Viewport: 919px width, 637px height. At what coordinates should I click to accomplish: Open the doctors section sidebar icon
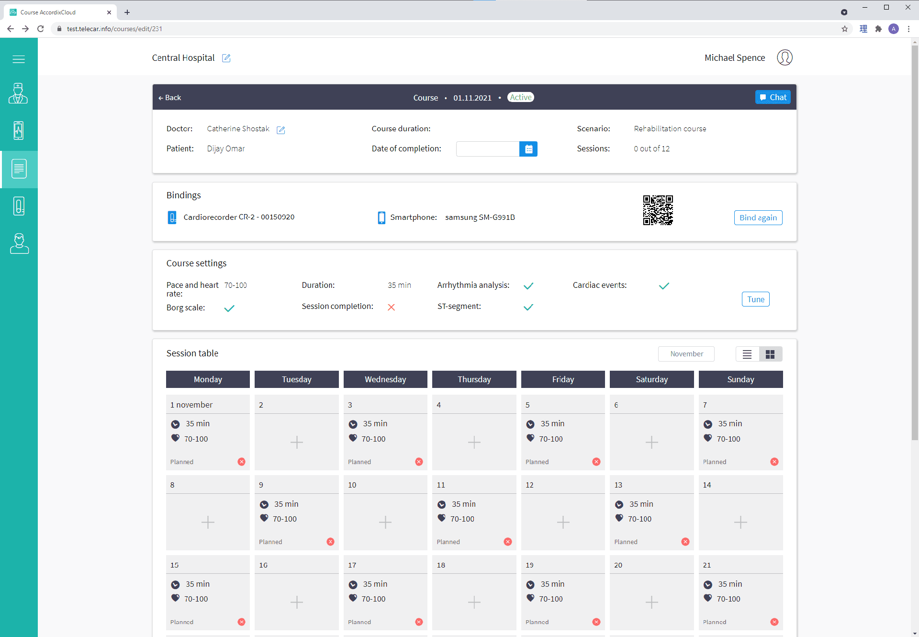coord(18,93)
